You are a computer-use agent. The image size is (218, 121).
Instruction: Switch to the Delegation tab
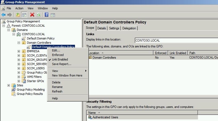[129, 28]
